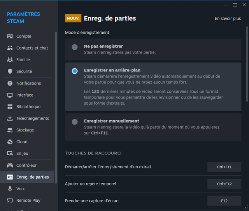249x211 pixels.
Task: Click the 'Mode d'enregistrement' label
Action: [87, 33]
